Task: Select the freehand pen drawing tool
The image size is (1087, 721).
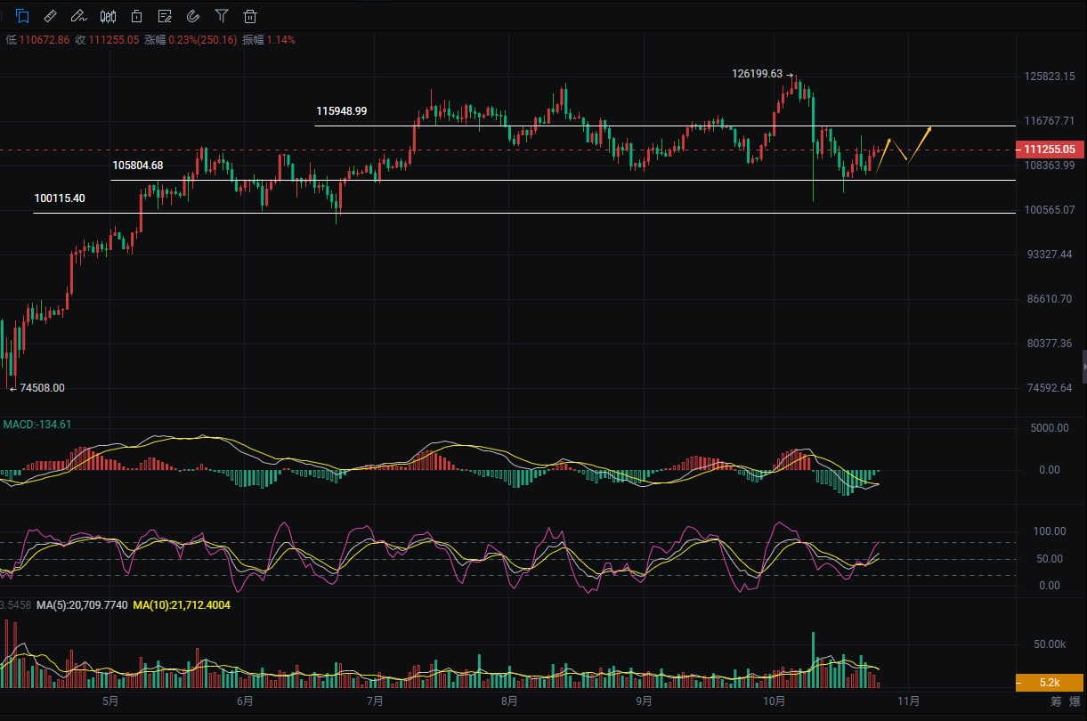Action: tap(79, 15)
